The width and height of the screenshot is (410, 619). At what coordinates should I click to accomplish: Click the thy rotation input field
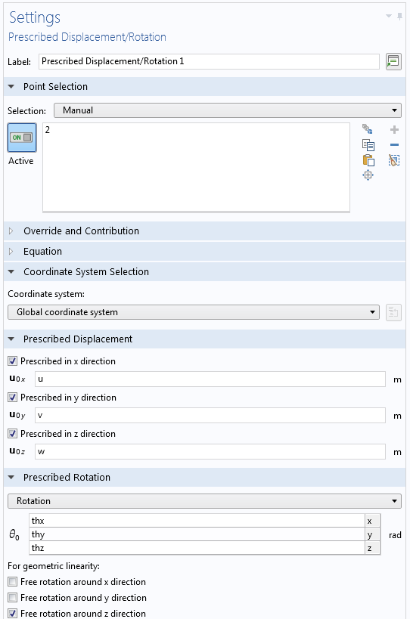click(x=197, y=534)
